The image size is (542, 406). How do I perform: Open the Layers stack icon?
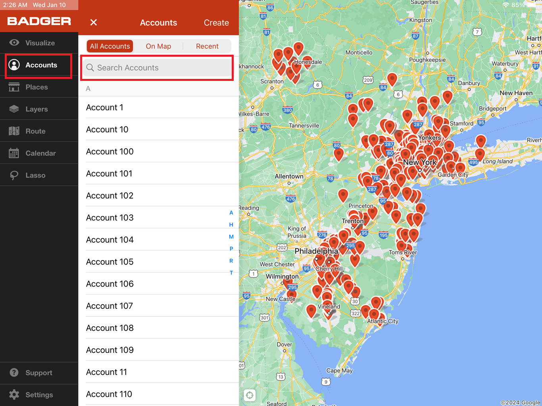click(x=14, y=109)
